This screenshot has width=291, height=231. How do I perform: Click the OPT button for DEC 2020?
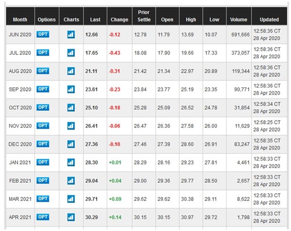(43, 144)
